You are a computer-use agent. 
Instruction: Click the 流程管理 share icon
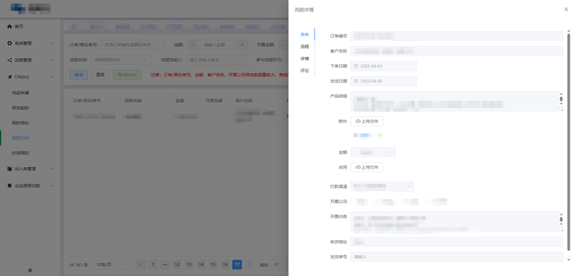(9, 61)
